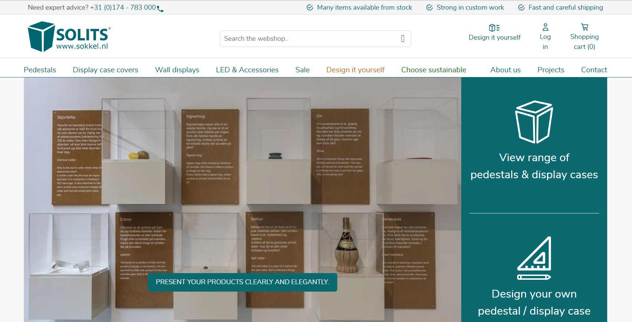
Task: Go to Wall displays
Action: coord(177,70)
